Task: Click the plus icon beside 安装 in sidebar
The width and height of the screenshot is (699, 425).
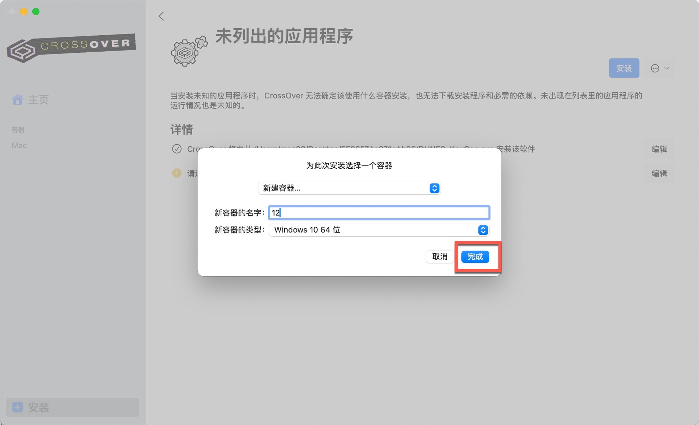Action: pos(17,407)
